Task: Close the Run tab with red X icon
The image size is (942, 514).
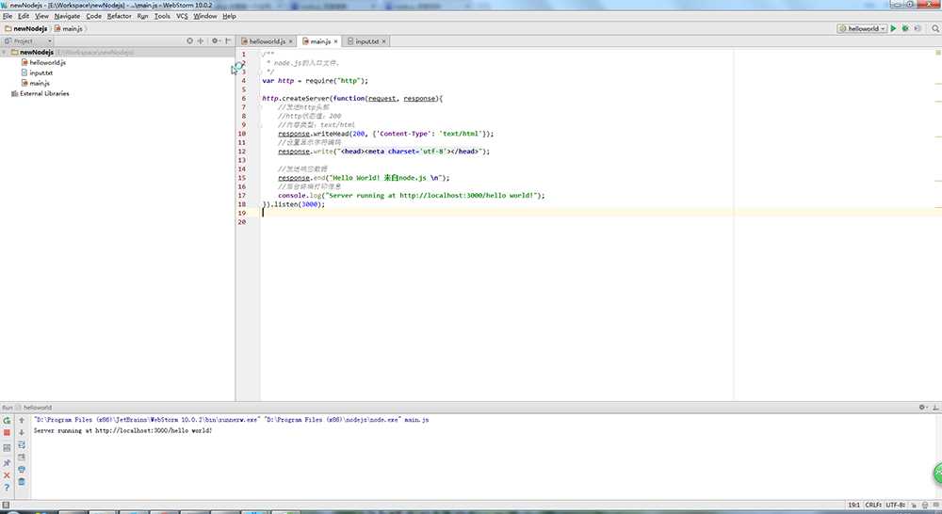Action: pyautogui.click(x=7, y=475)
